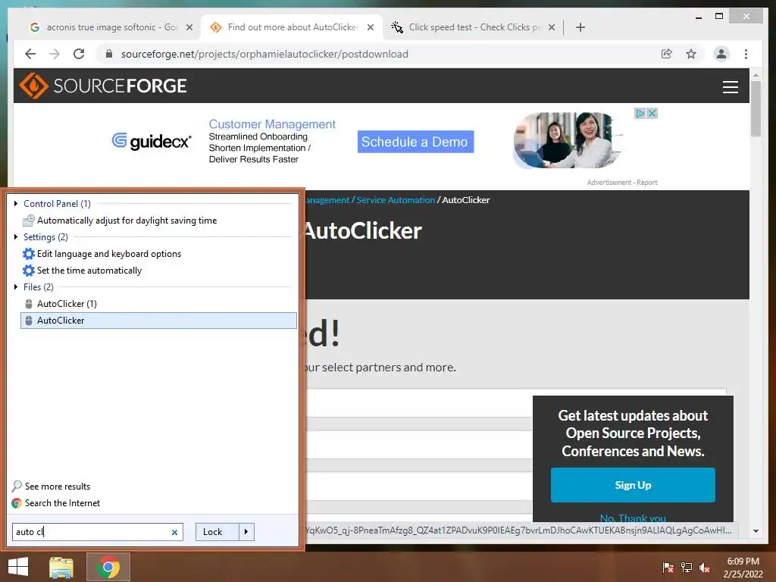Viewport: 776px width, 582px height.
Task: Switch to the acronis true image softonic tab
Action: (111, 27)
